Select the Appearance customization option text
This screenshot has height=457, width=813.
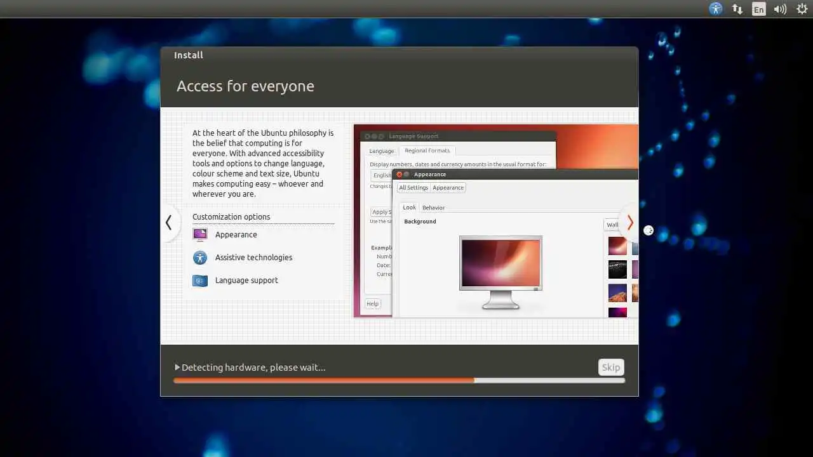point(236,234)
